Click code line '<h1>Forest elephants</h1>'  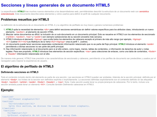click(24, 99)
